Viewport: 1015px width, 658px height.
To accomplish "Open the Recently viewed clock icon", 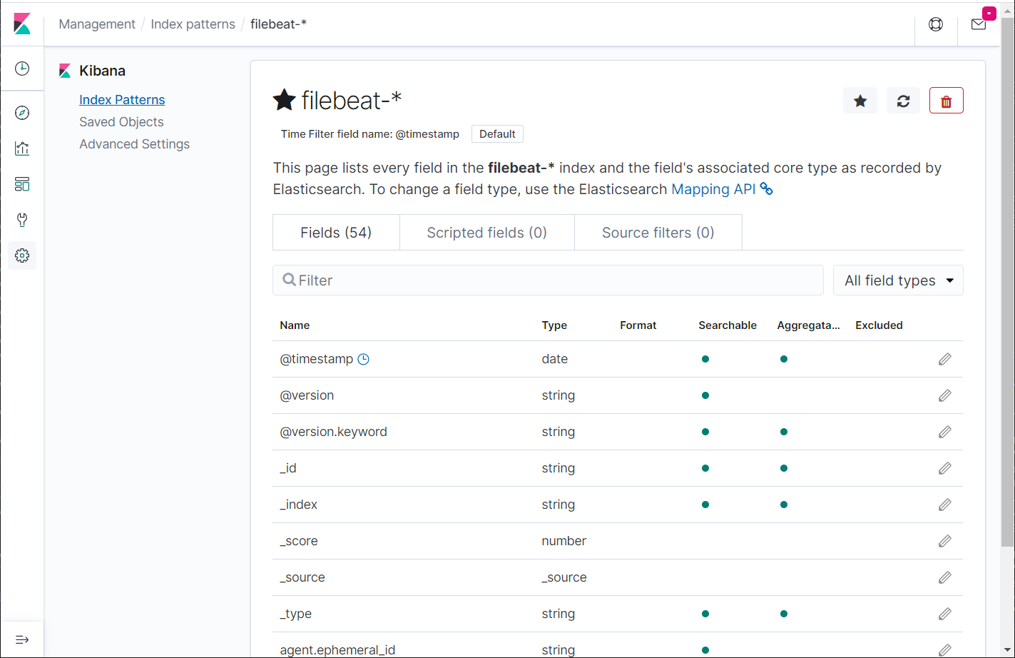I will tap(22, 69).
